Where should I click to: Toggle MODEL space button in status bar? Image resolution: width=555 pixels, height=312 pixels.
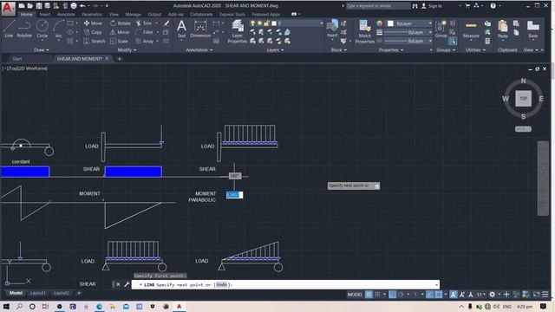pos(355,295)
